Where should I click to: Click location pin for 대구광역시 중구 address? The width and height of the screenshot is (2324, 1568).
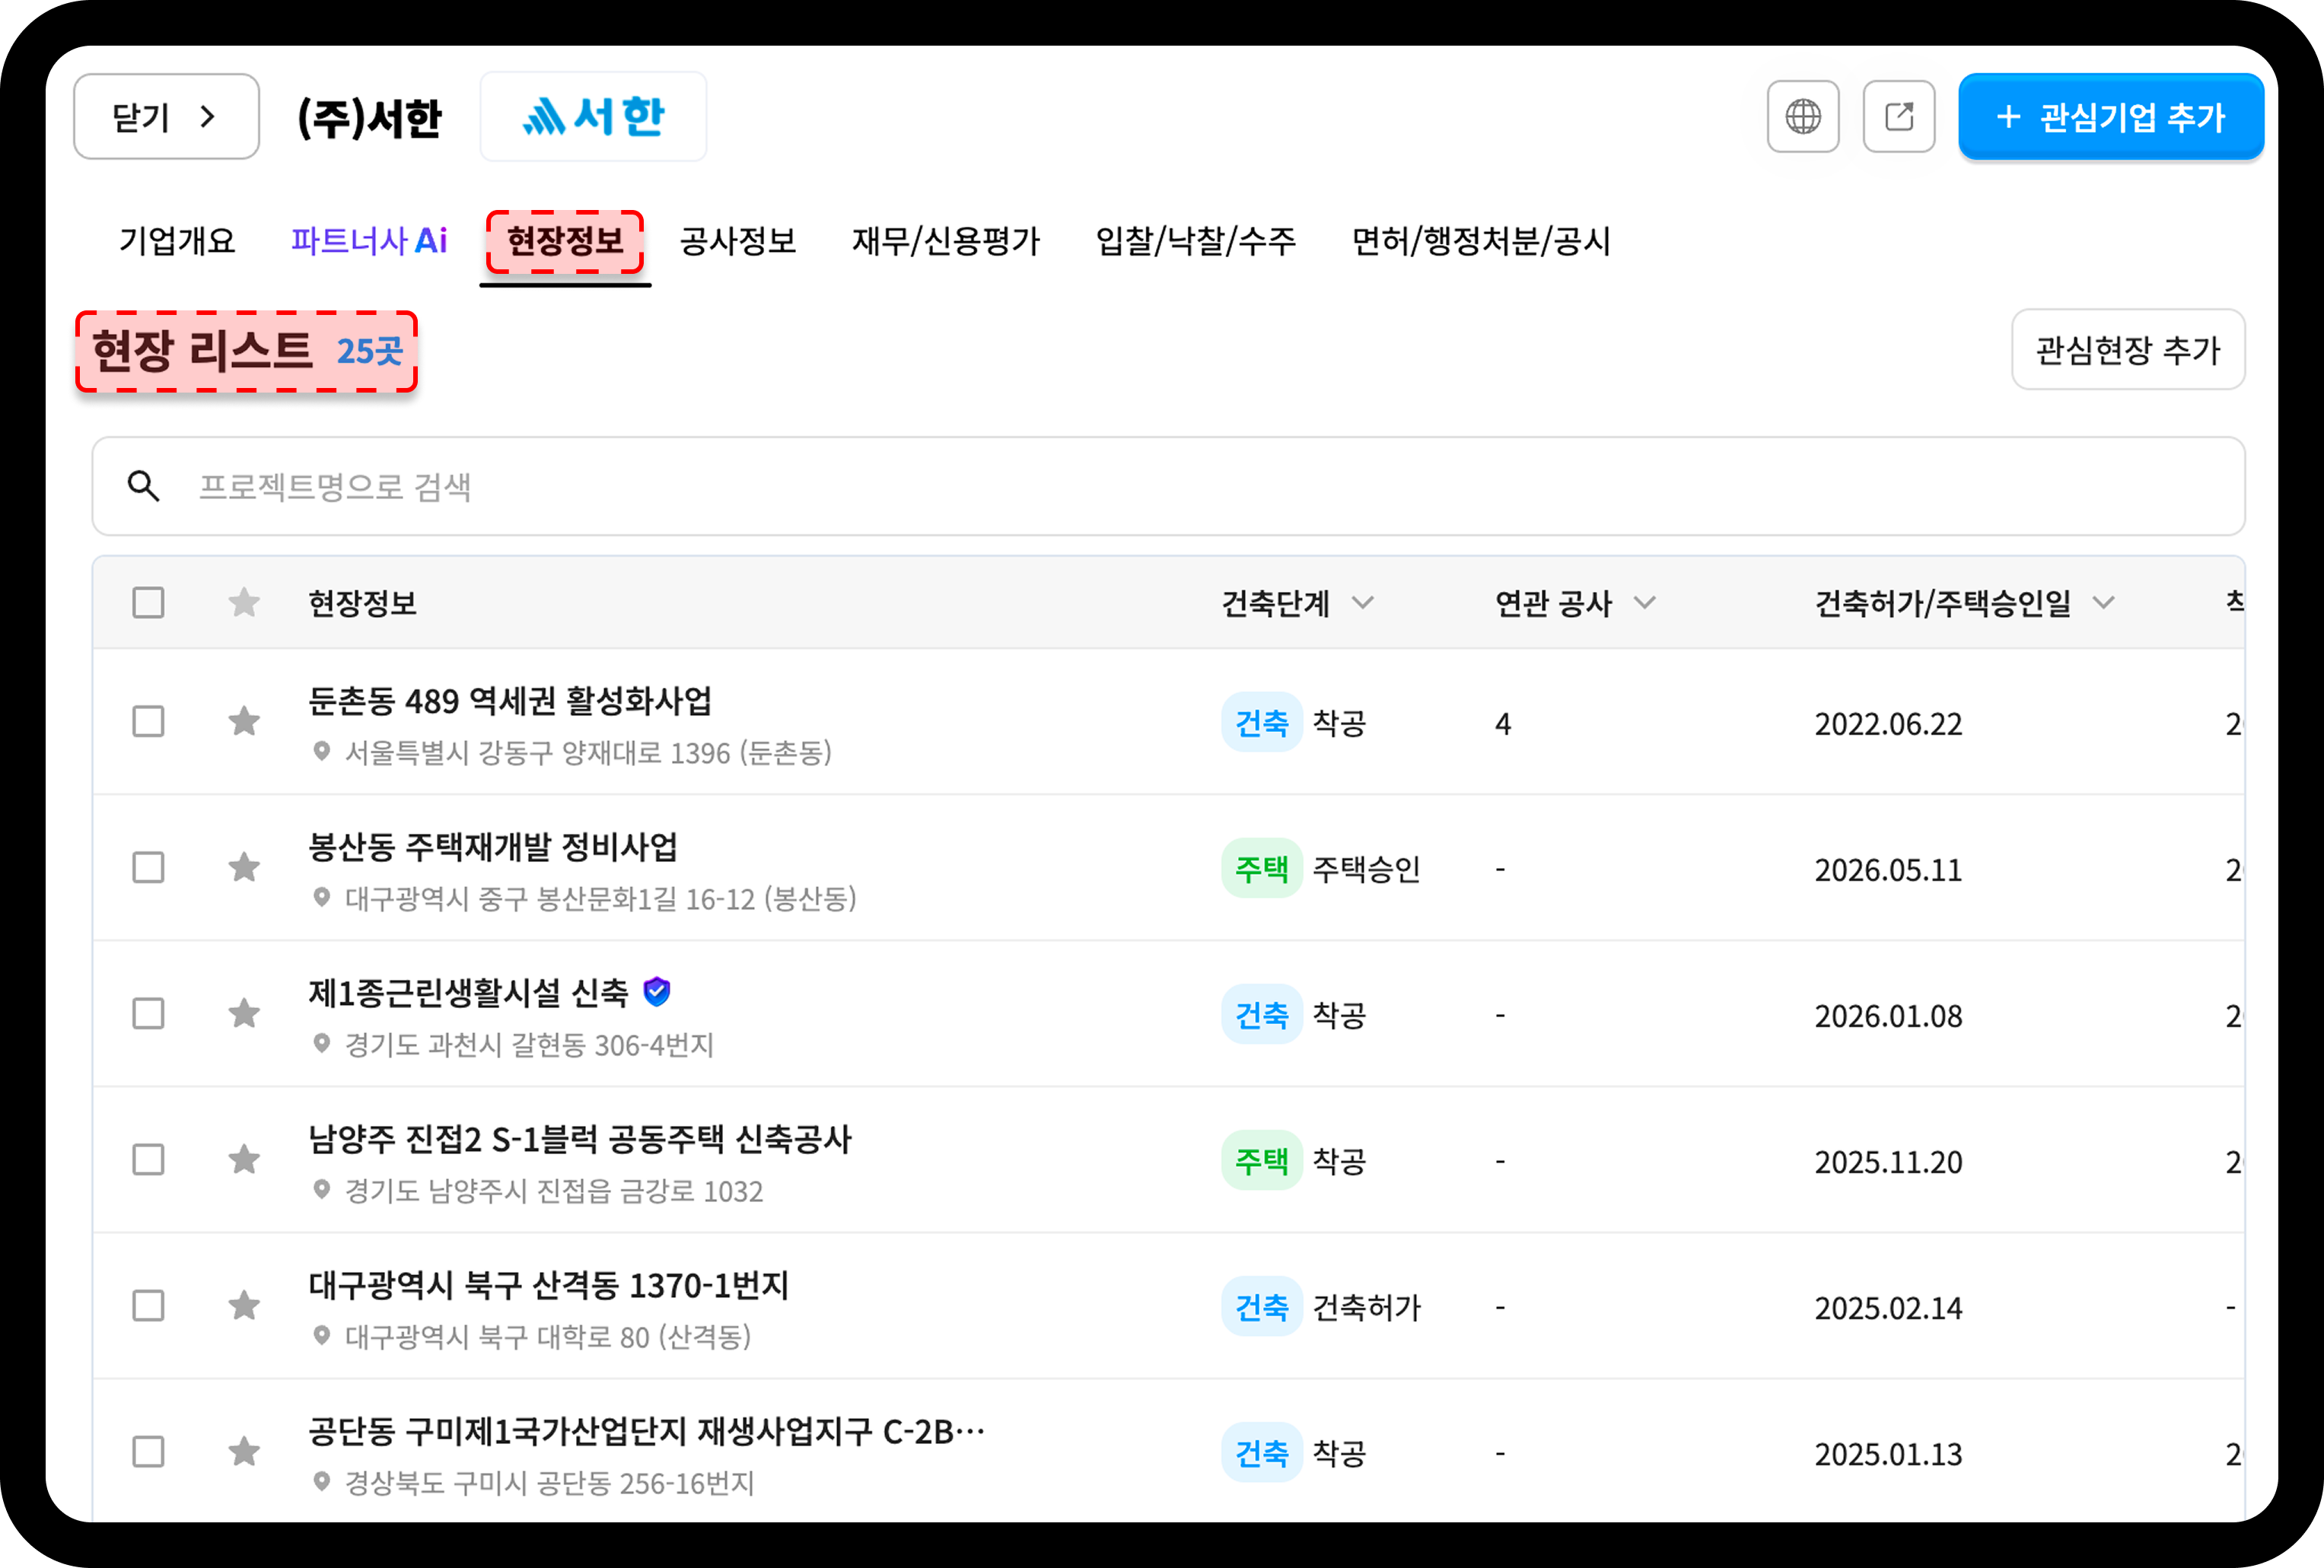point(321,897)
